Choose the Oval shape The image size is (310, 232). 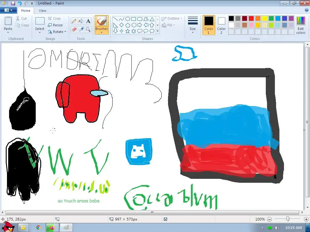click(x=128, y=19)
